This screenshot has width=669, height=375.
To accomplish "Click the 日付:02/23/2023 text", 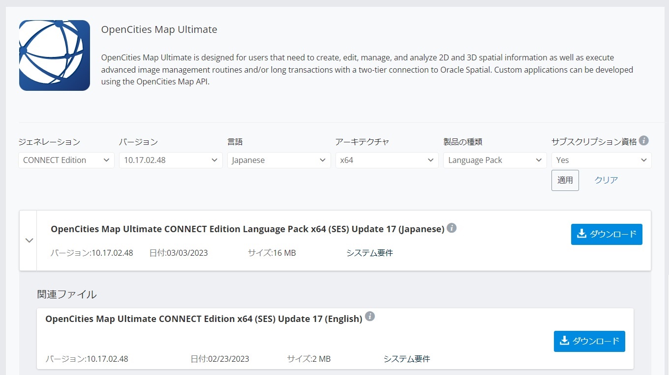I will [220, 359].
